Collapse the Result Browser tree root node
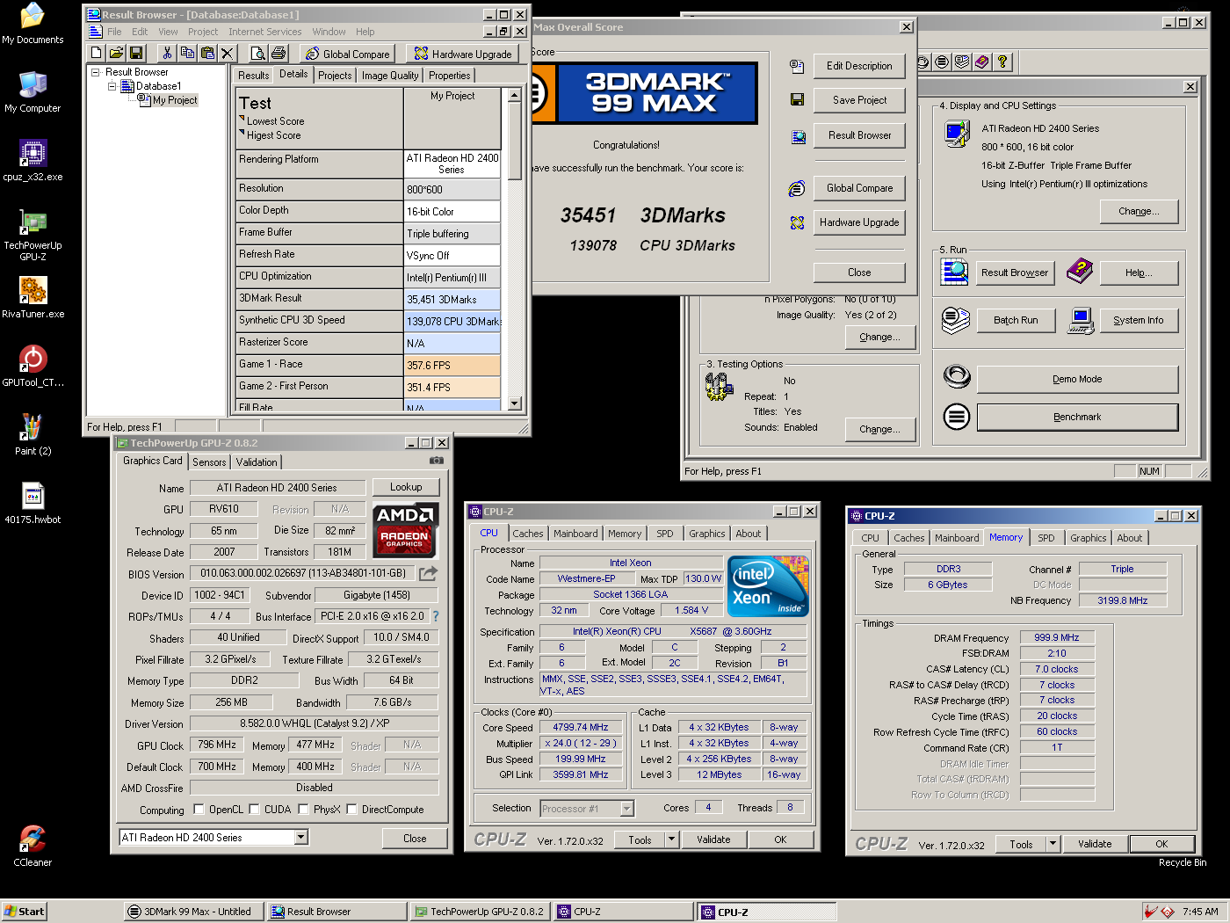This screenshot has height=923, width=1230. [x=96, y=72]
